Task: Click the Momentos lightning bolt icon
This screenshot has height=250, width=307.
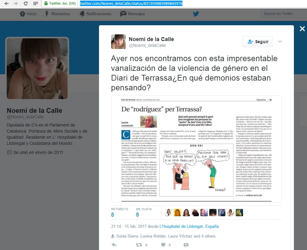Action: pyautogui.click(x=47, y=13)
